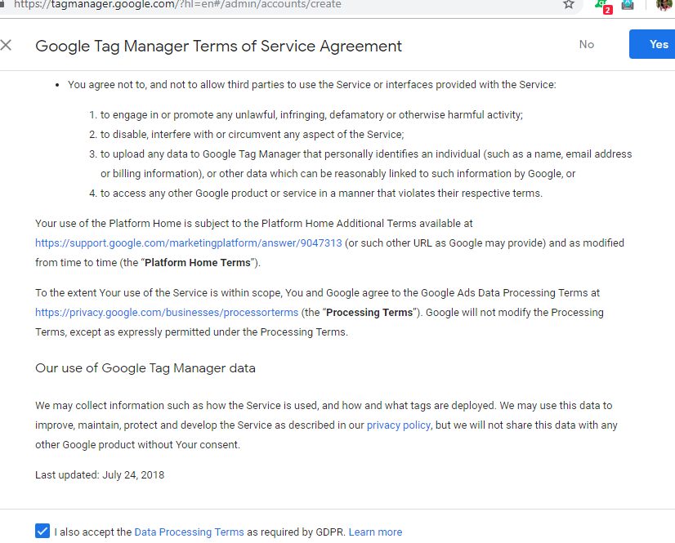Screen dimensions: 675x543
Task: Select the 'Our use of Google Tag Manager data' heading
Action: click(x=145, y=368)
